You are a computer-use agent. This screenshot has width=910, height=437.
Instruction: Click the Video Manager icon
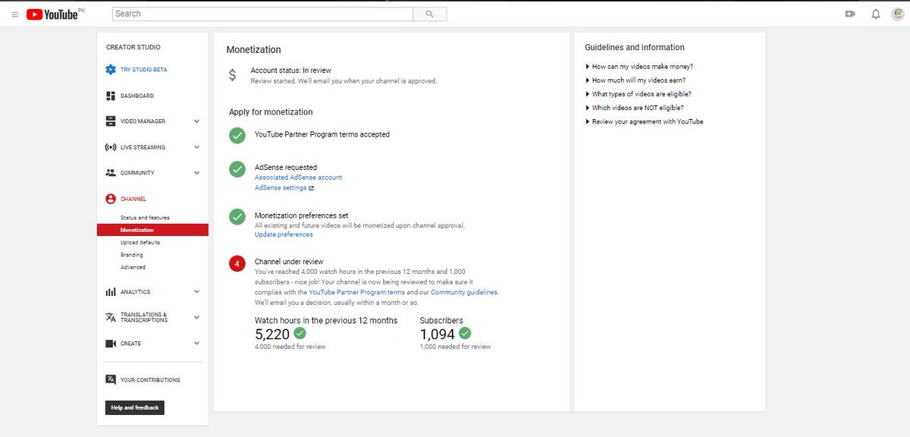111,121
